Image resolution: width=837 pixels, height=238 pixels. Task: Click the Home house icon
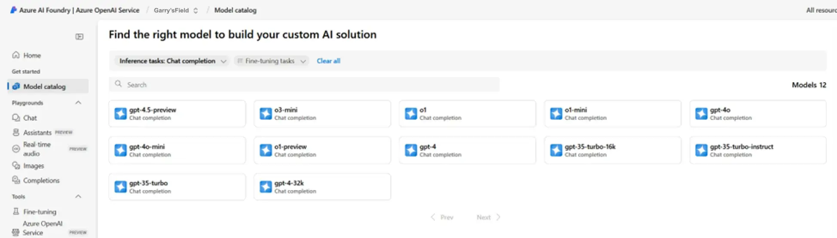click(x=16, y=55)
